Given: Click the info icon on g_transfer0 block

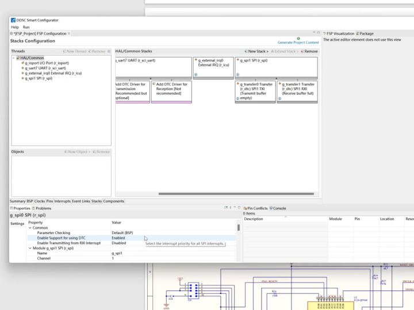Looking at the screenshot, I should click(x=237, y=99).
